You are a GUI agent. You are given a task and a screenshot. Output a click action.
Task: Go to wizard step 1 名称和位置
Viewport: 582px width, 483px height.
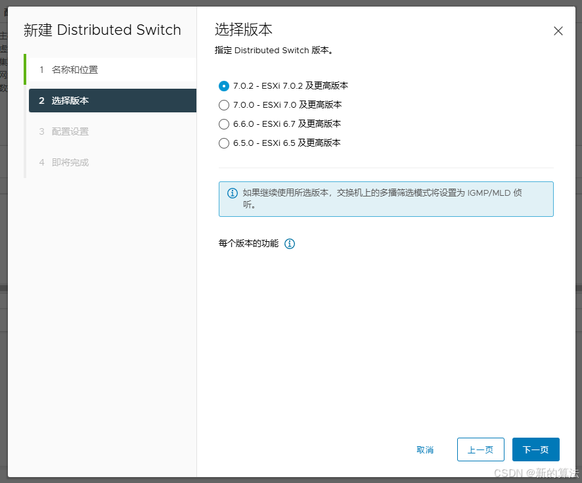click(x=112, y=70)
